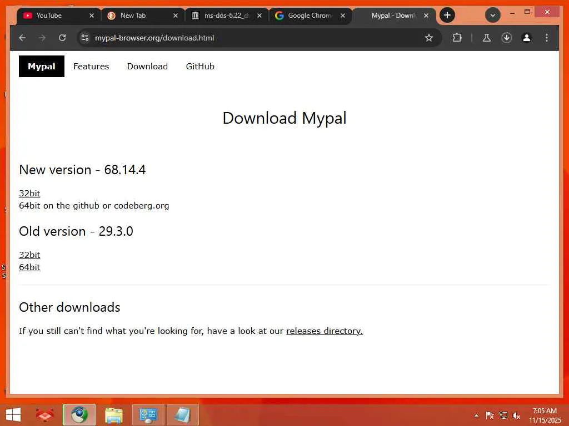
Task: Close the ms-dos-6.22 tab
Action: point(259,16)
